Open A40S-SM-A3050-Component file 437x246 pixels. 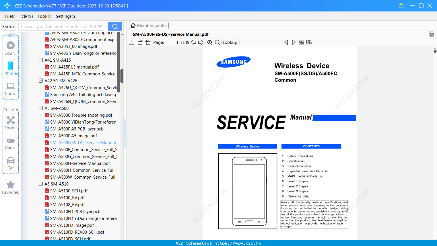click(81, 40)
